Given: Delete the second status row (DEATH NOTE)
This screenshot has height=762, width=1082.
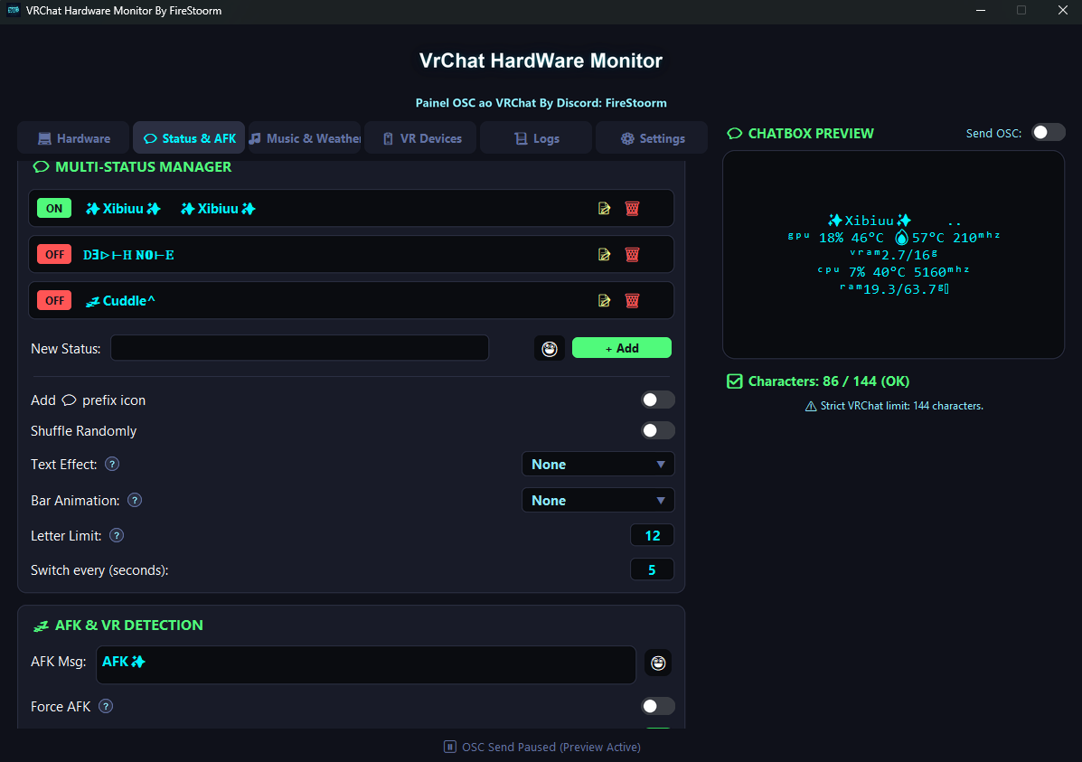Looking at the screenshot, I should 632,255.
